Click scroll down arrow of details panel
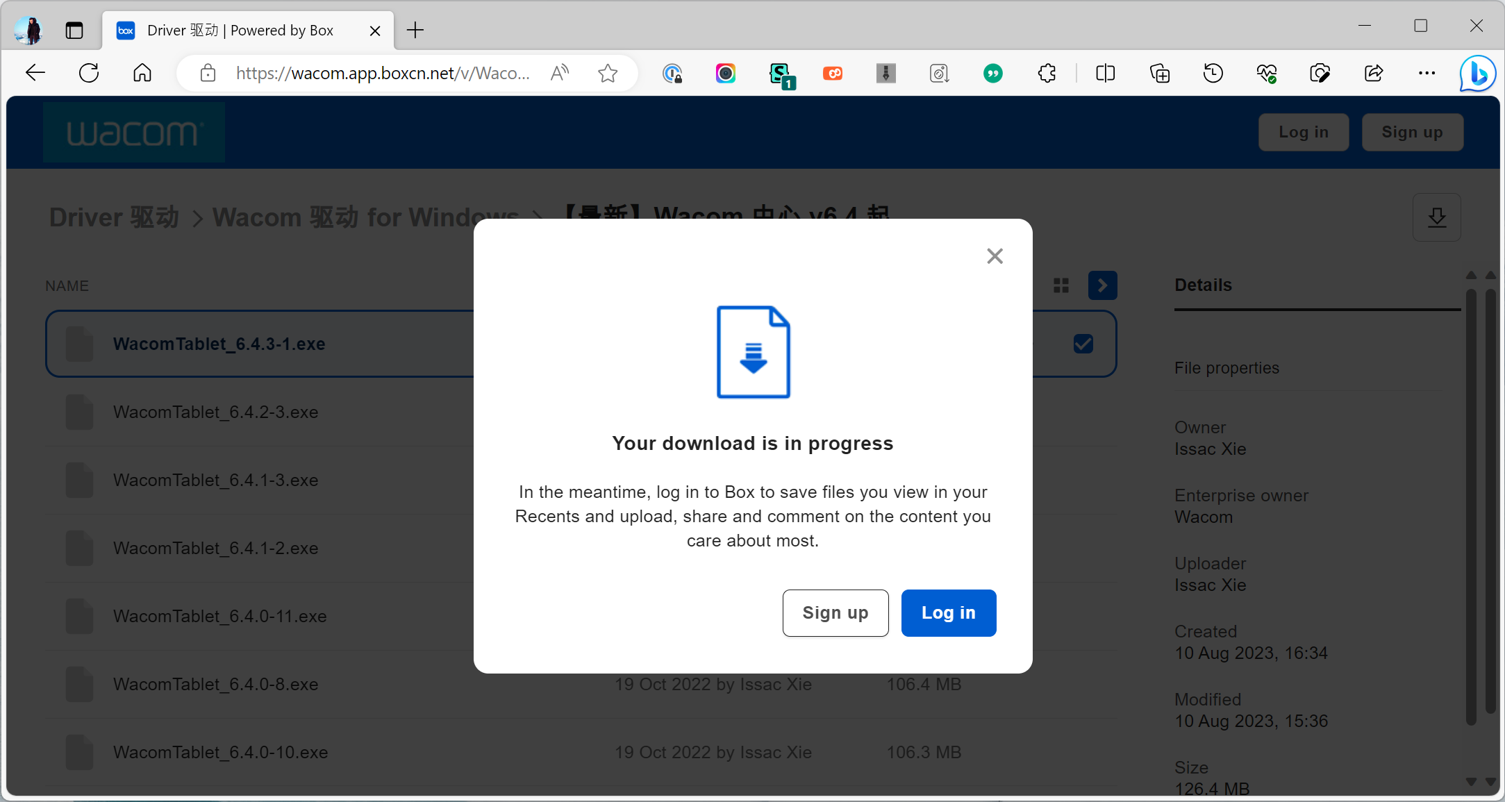This screenshot has width=1505, height=802. tap(1470, 781)
